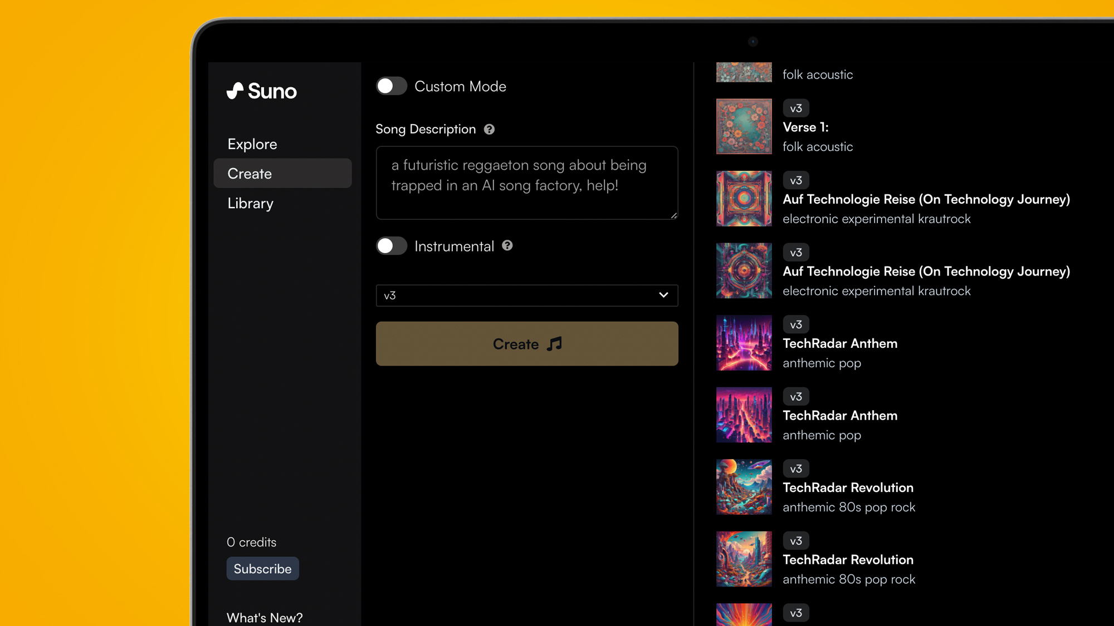Click the chevron arrow on version selector
Viewport: 1114px width, 626px height.
click(x=663, y=295)
